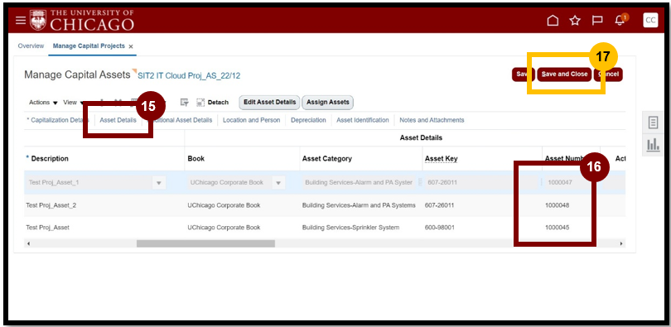Click the scrollbar right arrow
The image size is (671, 327).
(x=621, y=243)
